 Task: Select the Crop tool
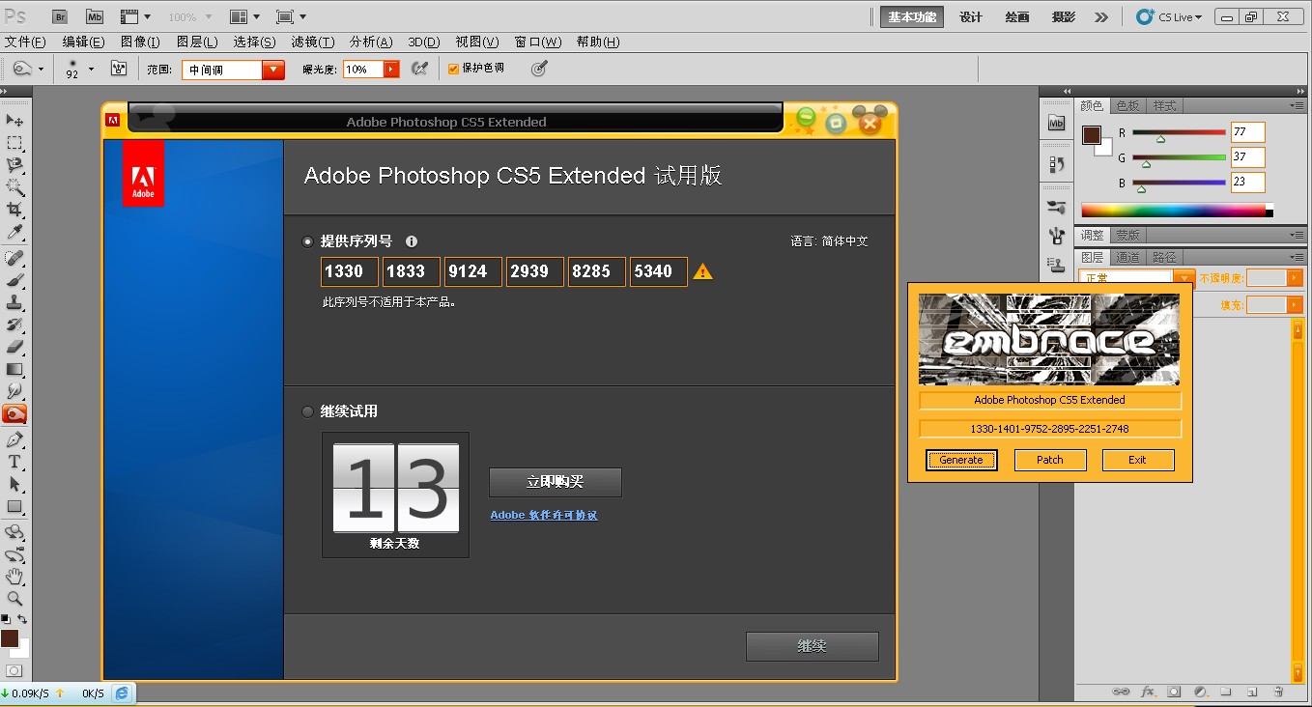pyautogui.click(x=14, y=210)
